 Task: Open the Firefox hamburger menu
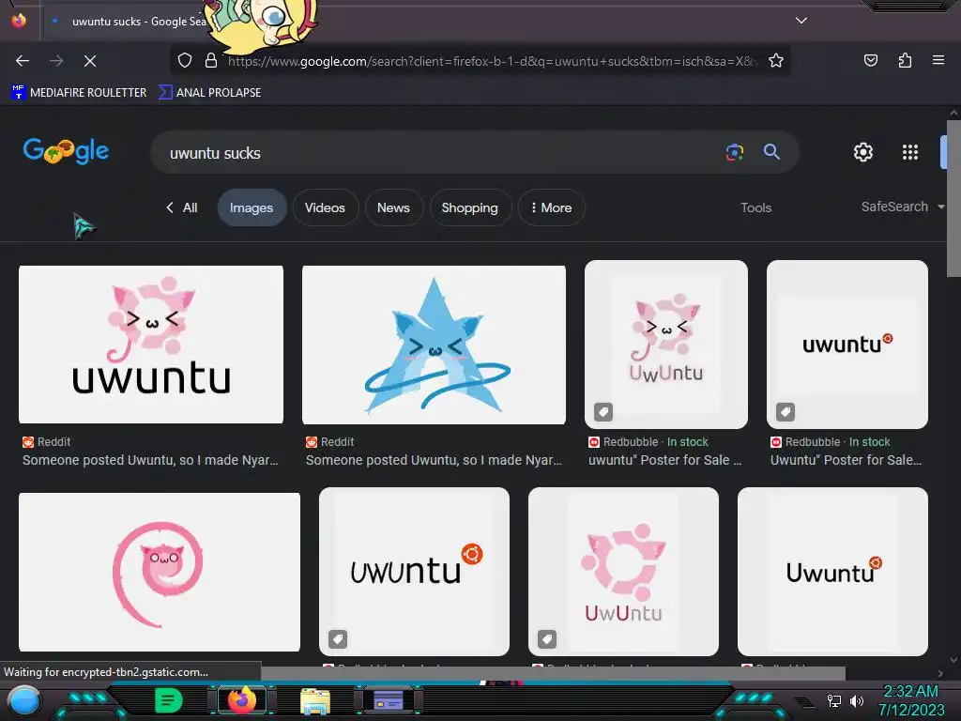938,60
